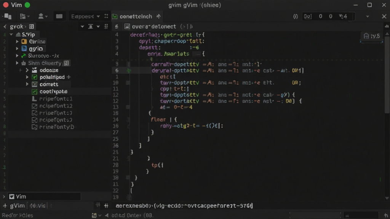
Task: Click the otfnd Onter status text
Action: click(132, 216)
